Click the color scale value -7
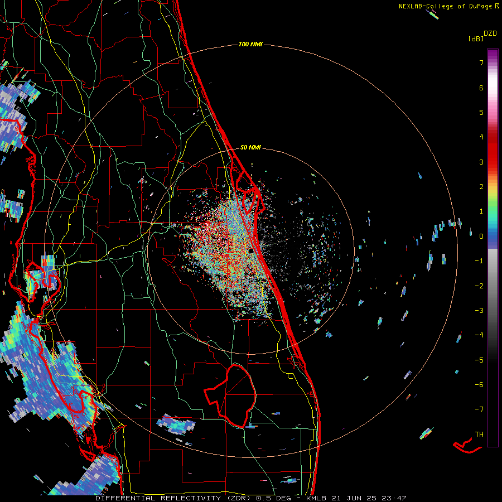This screenshot has width=502, height=502. 479,409
